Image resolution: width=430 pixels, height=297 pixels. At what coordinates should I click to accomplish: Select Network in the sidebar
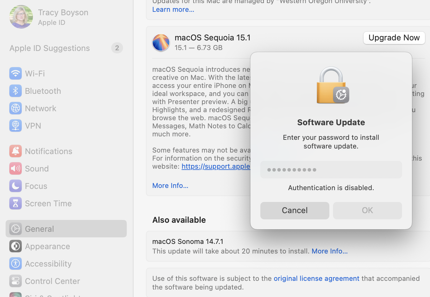pyautogui.click(x=66, y=108)
